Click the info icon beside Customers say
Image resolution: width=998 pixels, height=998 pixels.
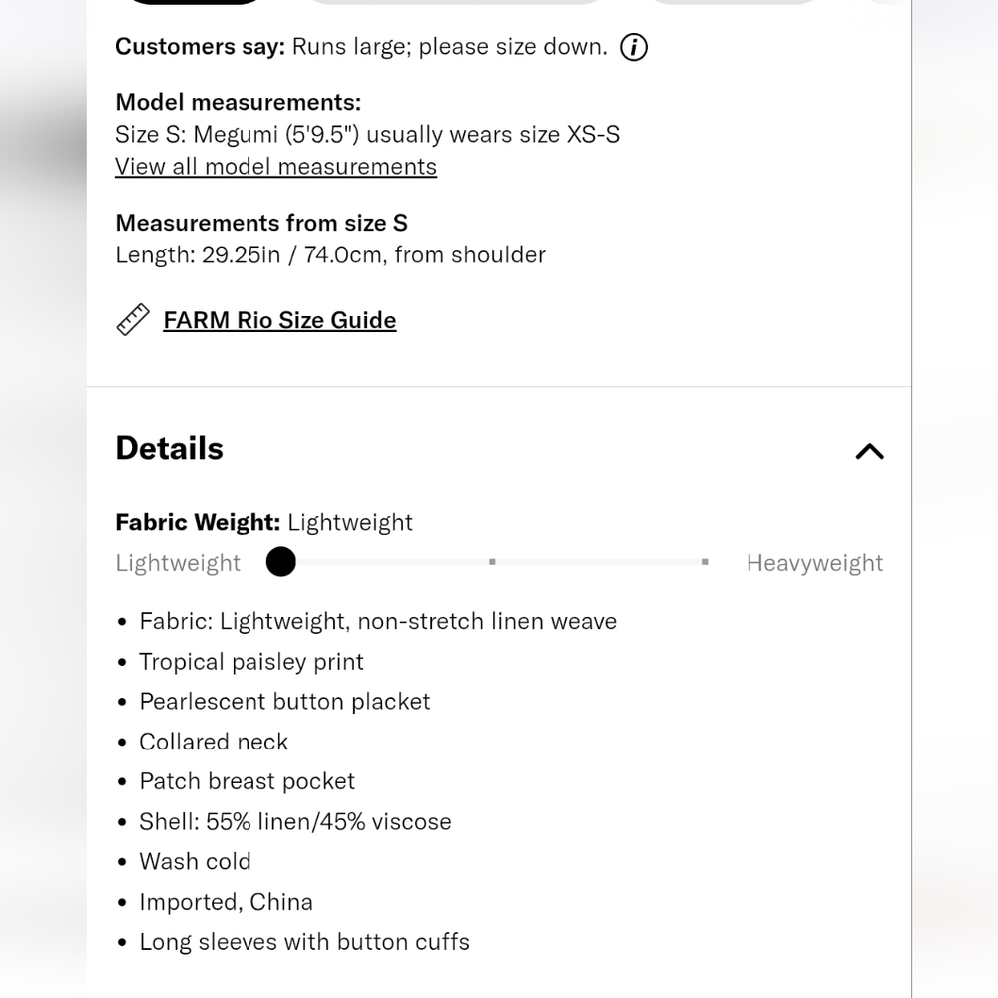point(634,47)
